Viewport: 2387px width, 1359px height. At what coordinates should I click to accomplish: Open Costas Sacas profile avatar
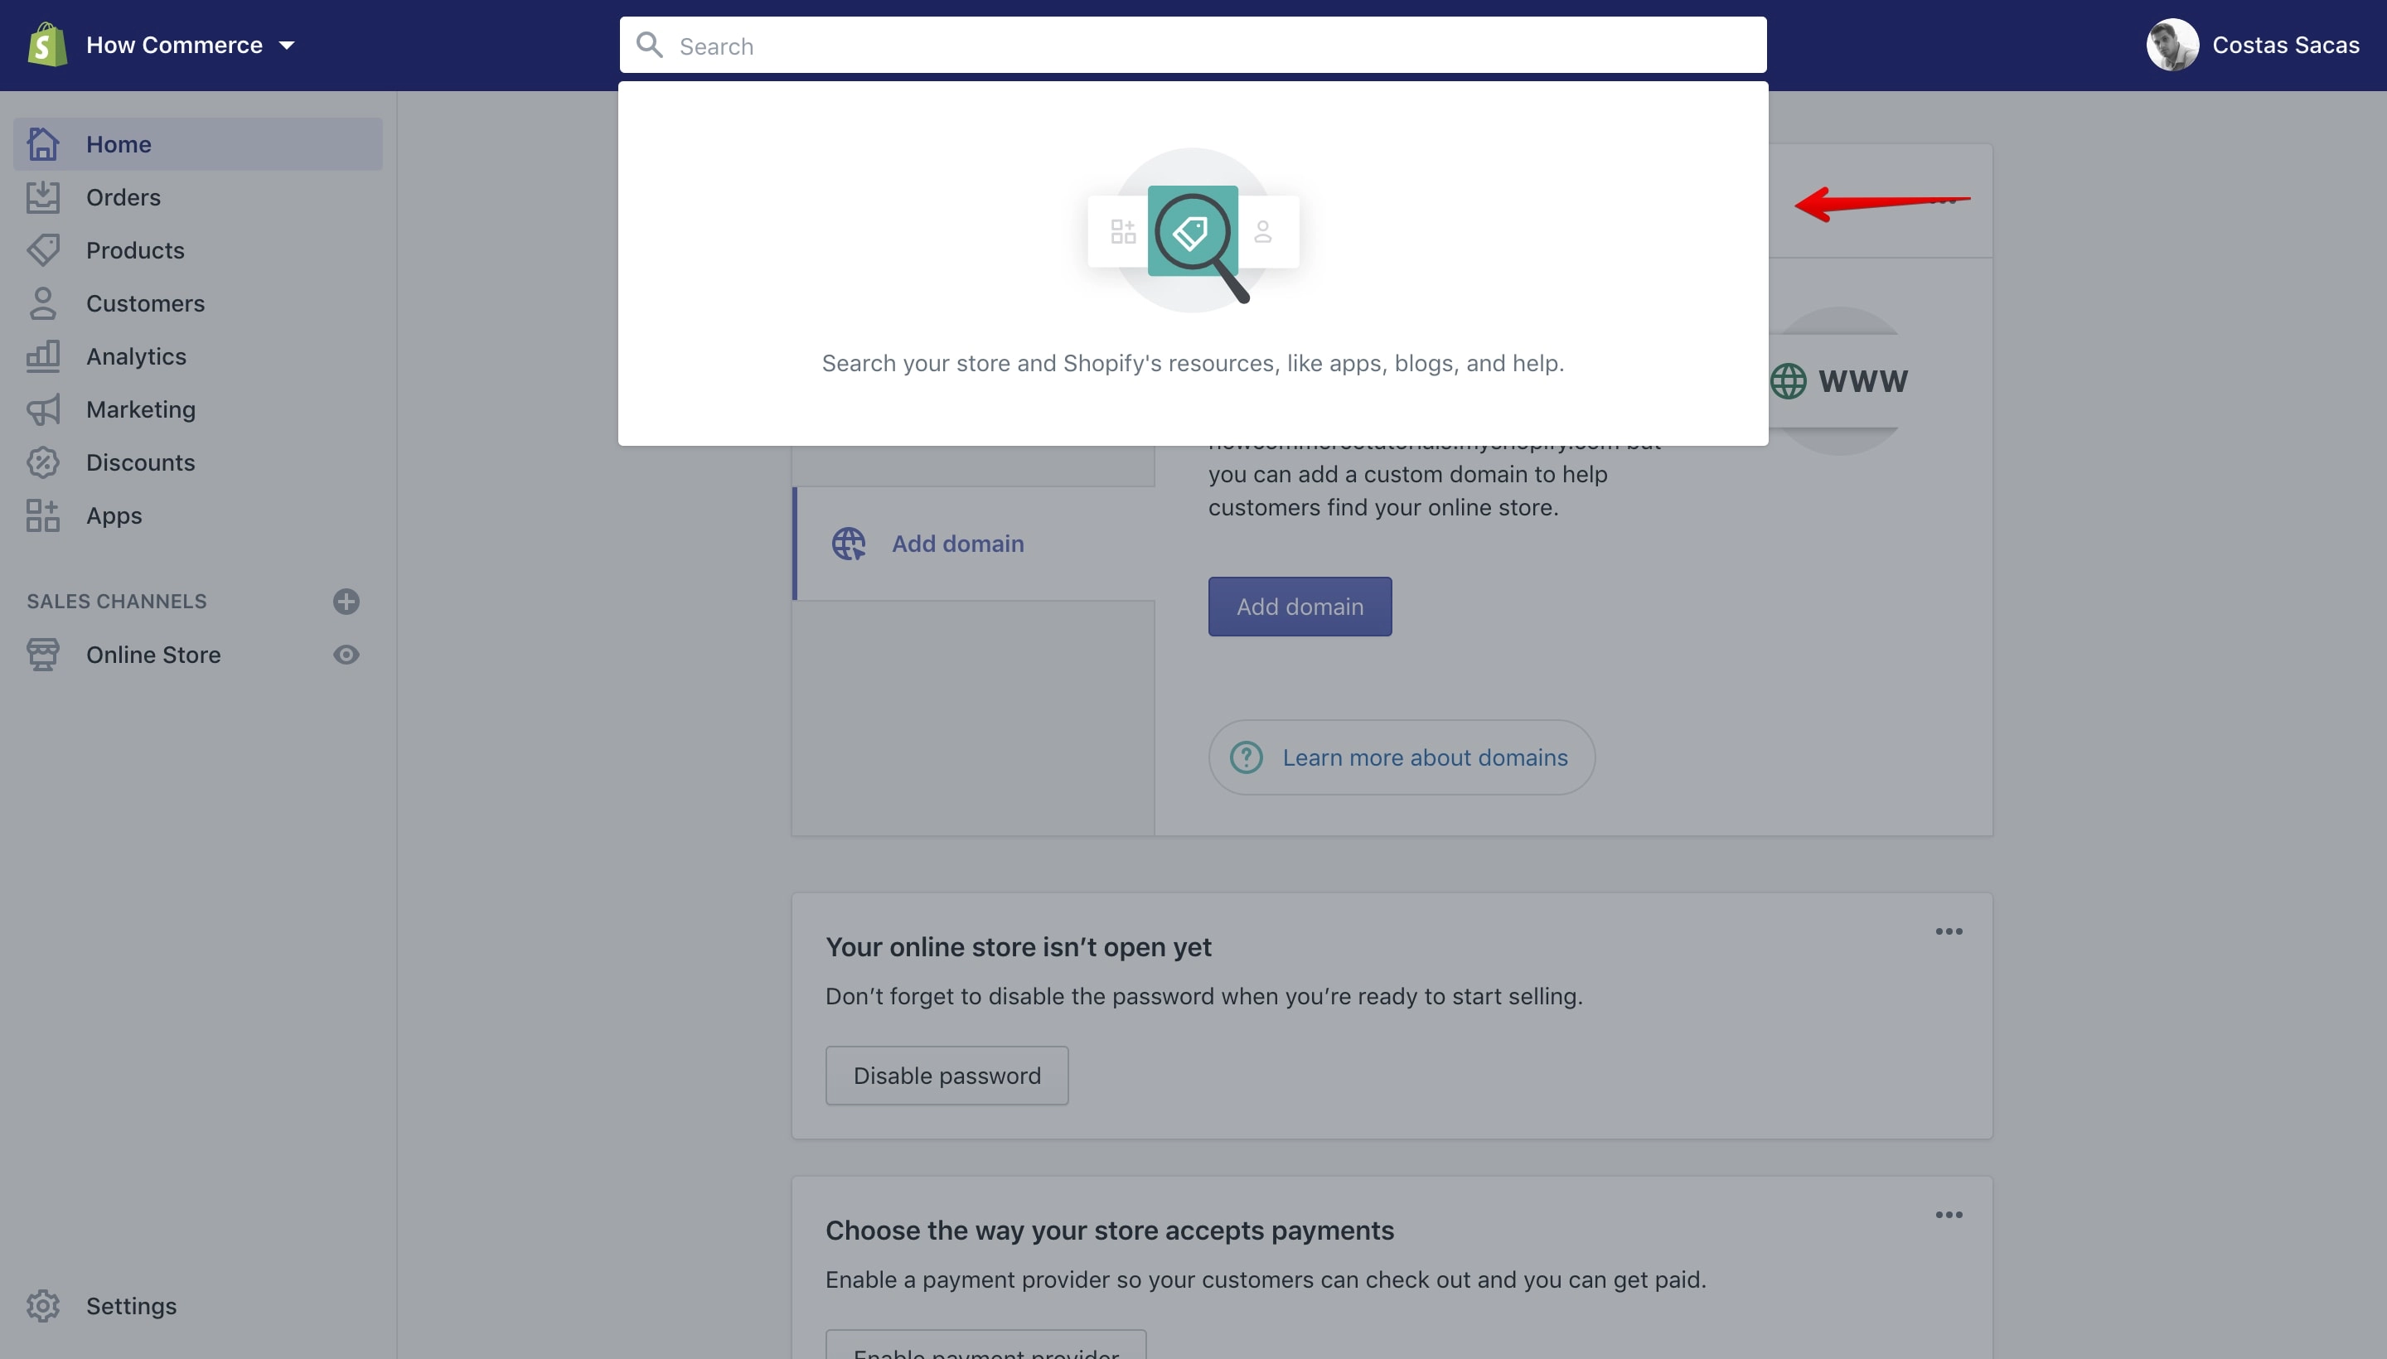click(2172, 45)
